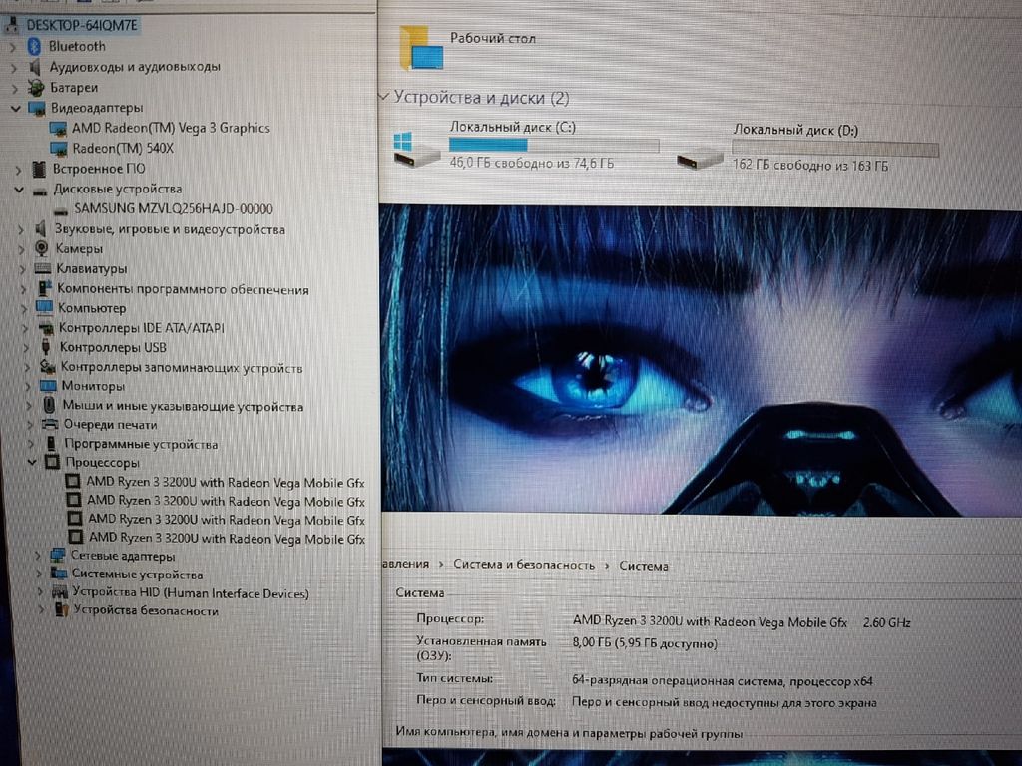
Task: Click the Камеры camera icon
Action: point(42,248)
